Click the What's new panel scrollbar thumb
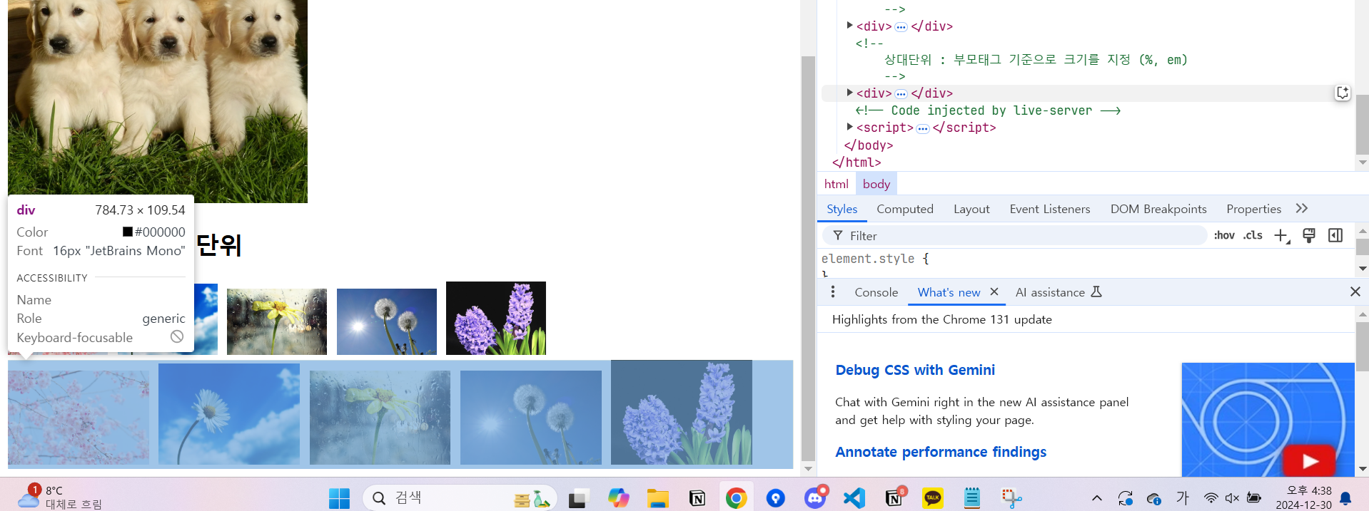1369x511 pixels. (x=1363, y=346)
